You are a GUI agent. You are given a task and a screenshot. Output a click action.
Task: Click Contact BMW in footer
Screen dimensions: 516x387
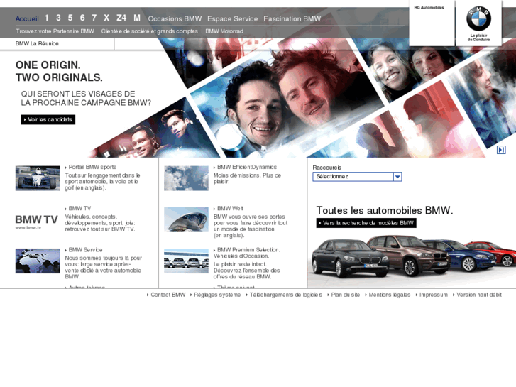[168, 295]
